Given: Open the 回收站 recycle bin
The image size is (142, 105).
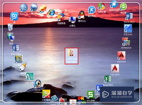Looking at the screenshot, I should [10, 28].
